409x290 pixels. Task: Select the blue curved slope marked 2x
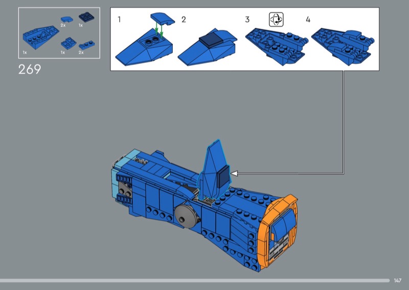point(66,19)
